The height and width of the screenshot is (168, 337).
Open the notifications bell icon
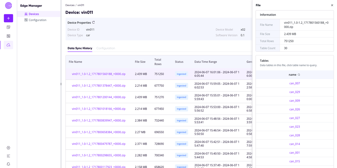[8, 164]
